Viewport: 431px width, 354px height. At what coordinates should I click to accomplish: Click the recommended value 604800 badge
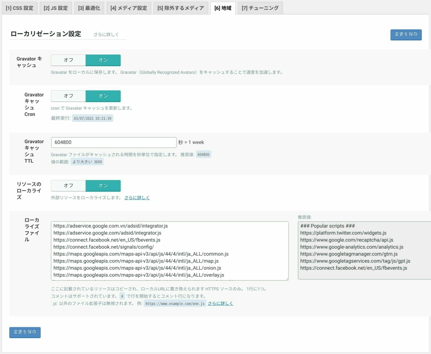(x=203, y=155)
